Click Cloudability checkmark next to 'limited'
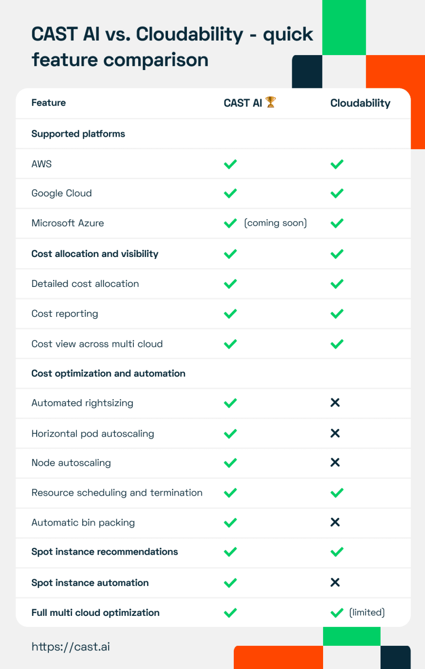Screen dimensions: 425x669 click(x=337, y=612)
